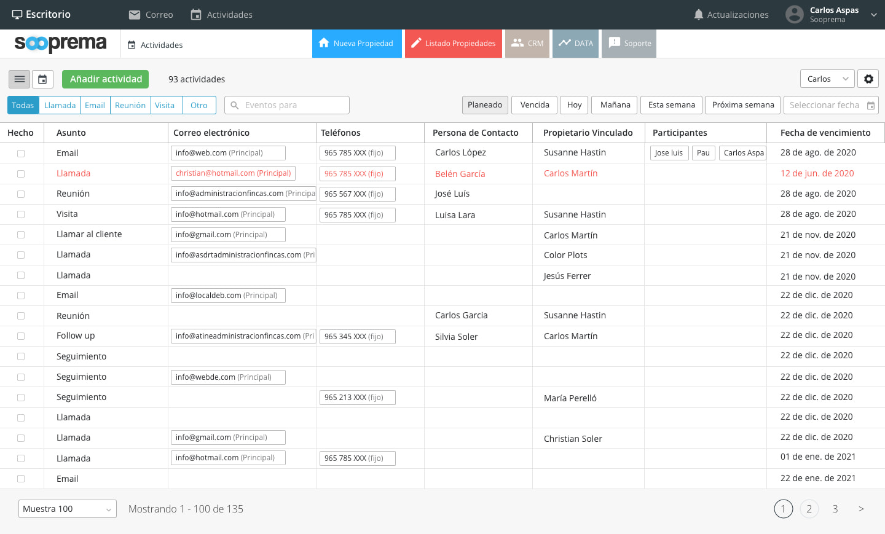The width and height of the screenshot is (885, 534).
Task: Open the DATA tab
Action: pyautogui.click(x=575, y=44)
